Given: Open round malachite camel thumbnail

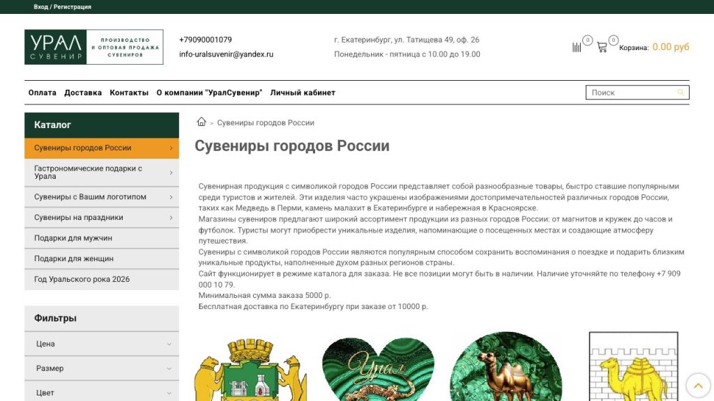Looking at the screenshot, I should (506, 366).
